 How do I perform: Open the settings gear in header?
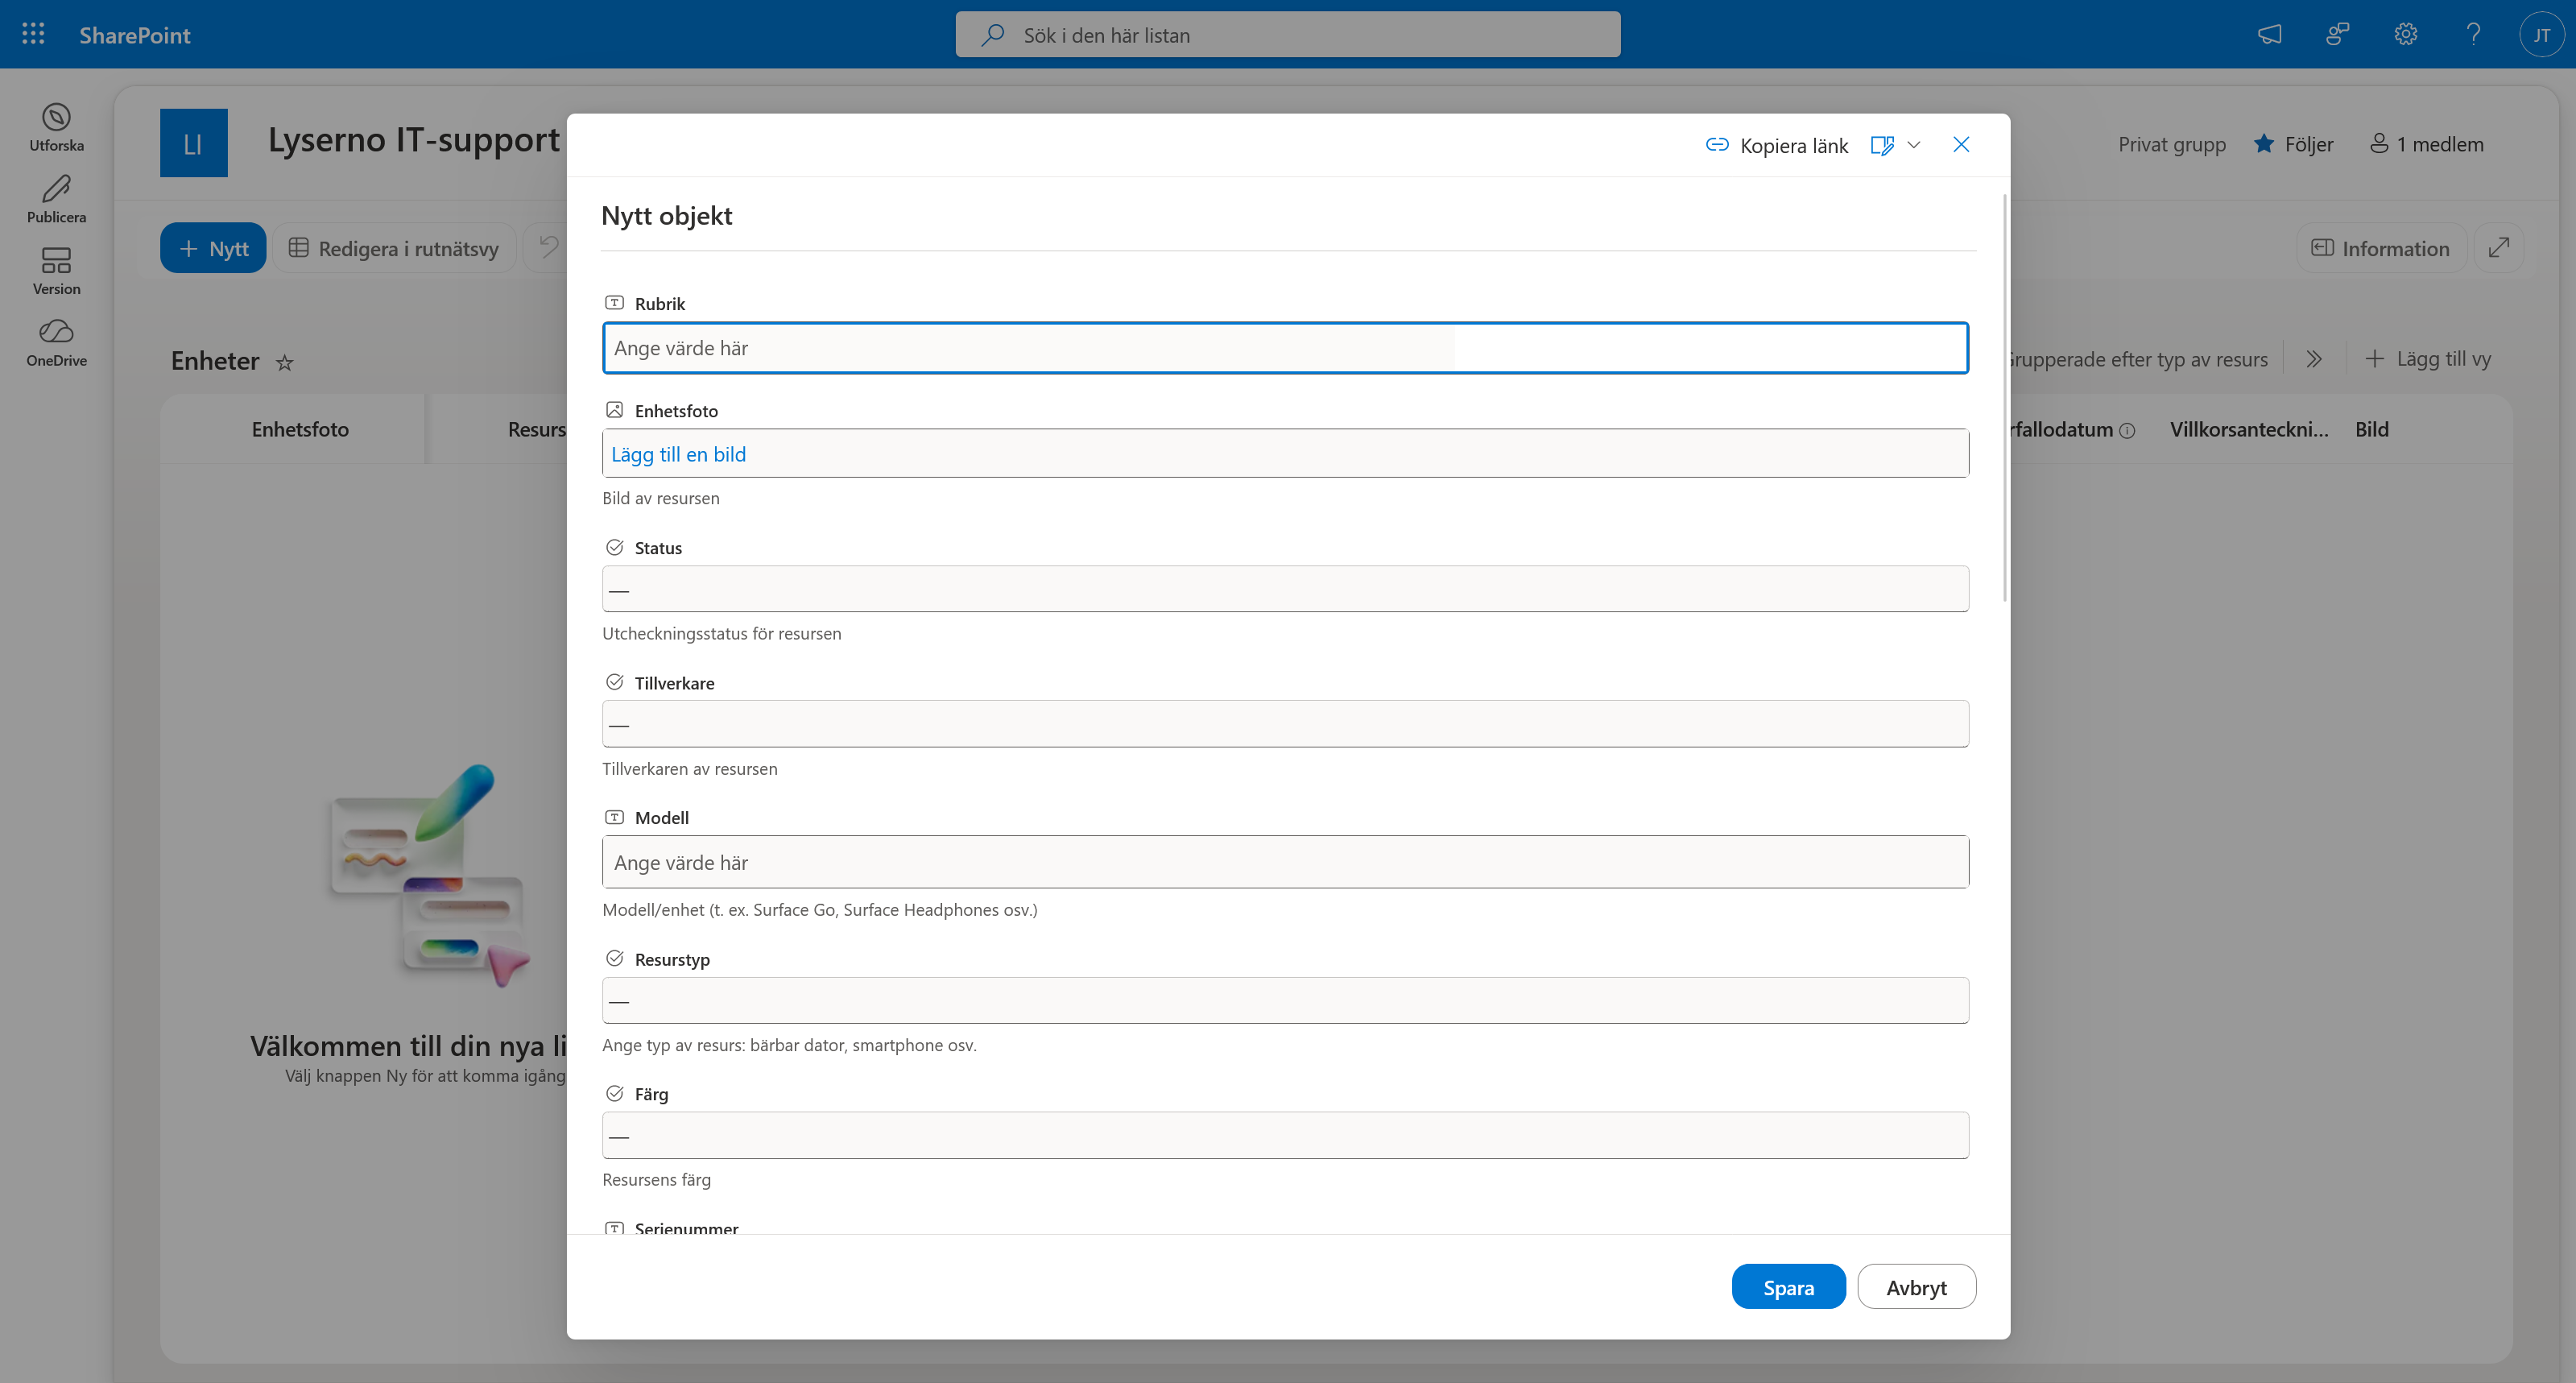[x=2406, y=34]
